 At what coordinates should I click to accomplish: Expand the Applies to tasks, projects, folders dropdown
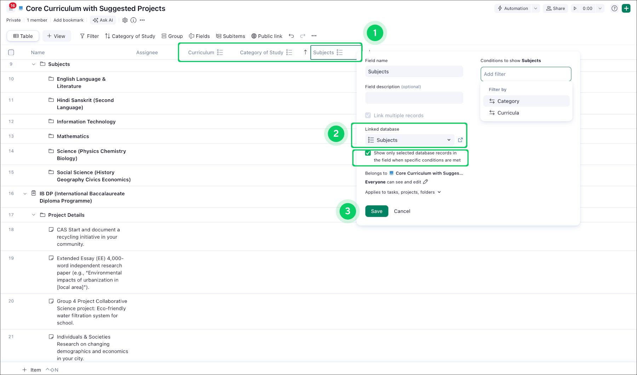[439, 192]
